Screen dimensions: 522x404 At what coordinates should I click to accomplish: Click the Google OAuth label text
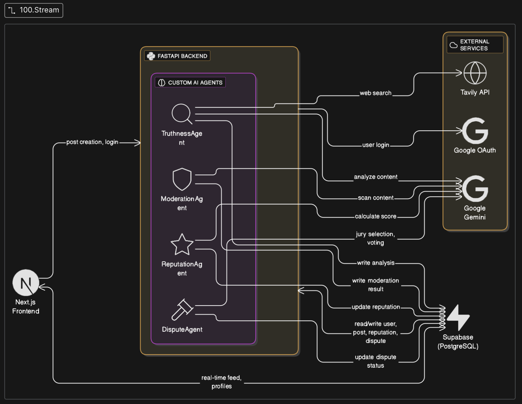click(475, 150)
